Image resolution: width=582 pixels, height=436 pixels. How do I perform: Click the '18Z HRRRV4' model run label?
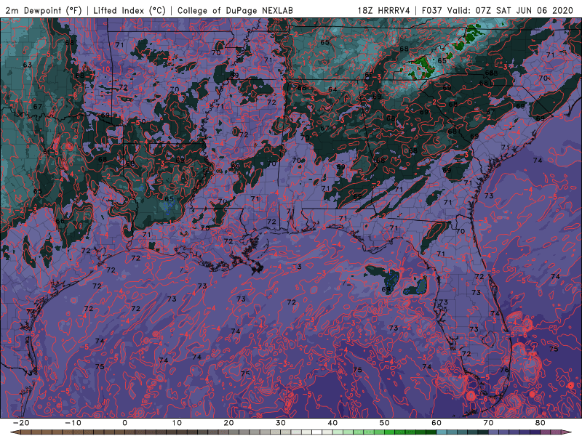[383, 10]
